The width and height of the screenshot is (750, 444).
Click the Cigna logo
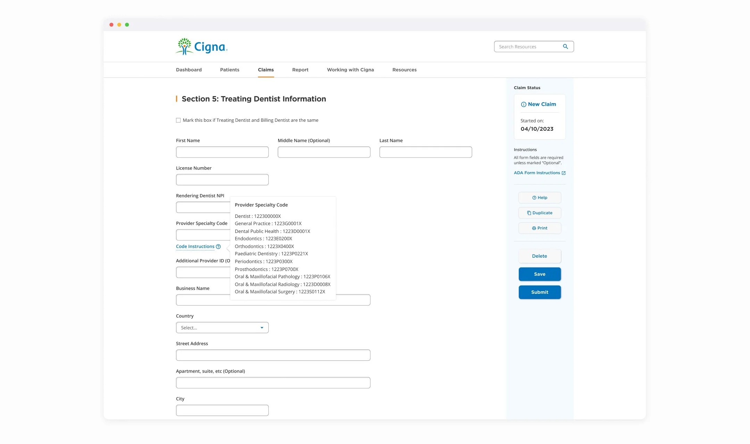(x=202, y=46)
